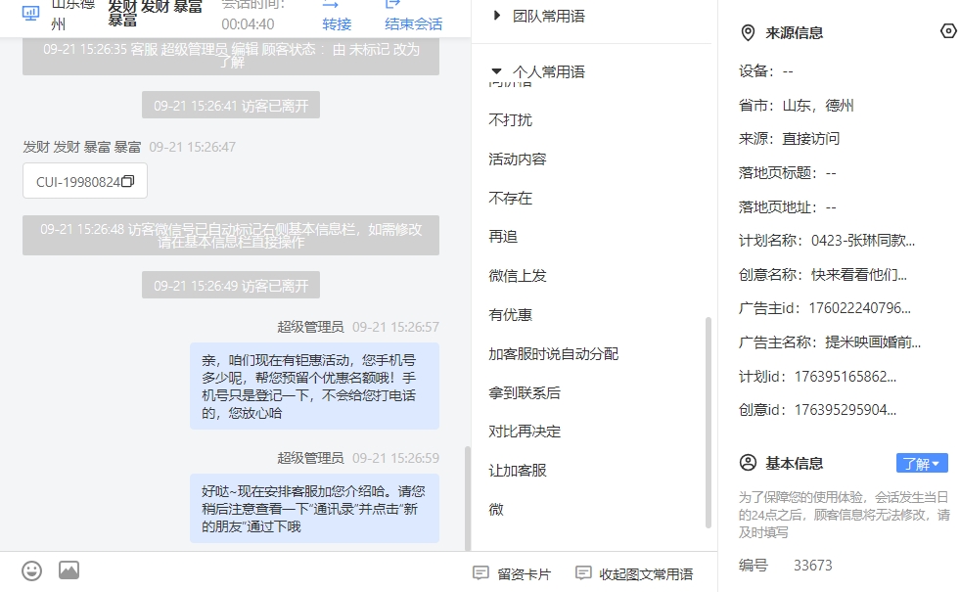This screenshot has width=960, height=592.
Task: Click the send image picture icon
Action: click(x=69, y=570)
